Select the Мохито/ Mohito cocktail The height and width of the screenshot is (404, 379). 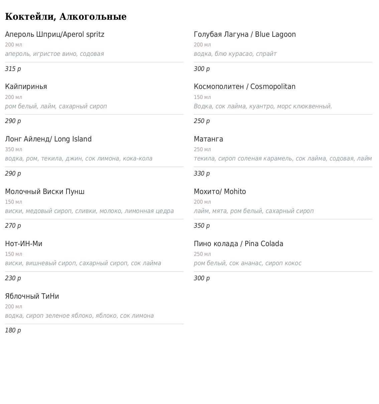point(220,192)
